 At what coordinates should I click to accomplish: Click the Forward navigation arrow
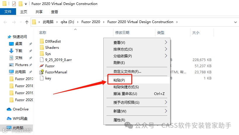(14, 22)
